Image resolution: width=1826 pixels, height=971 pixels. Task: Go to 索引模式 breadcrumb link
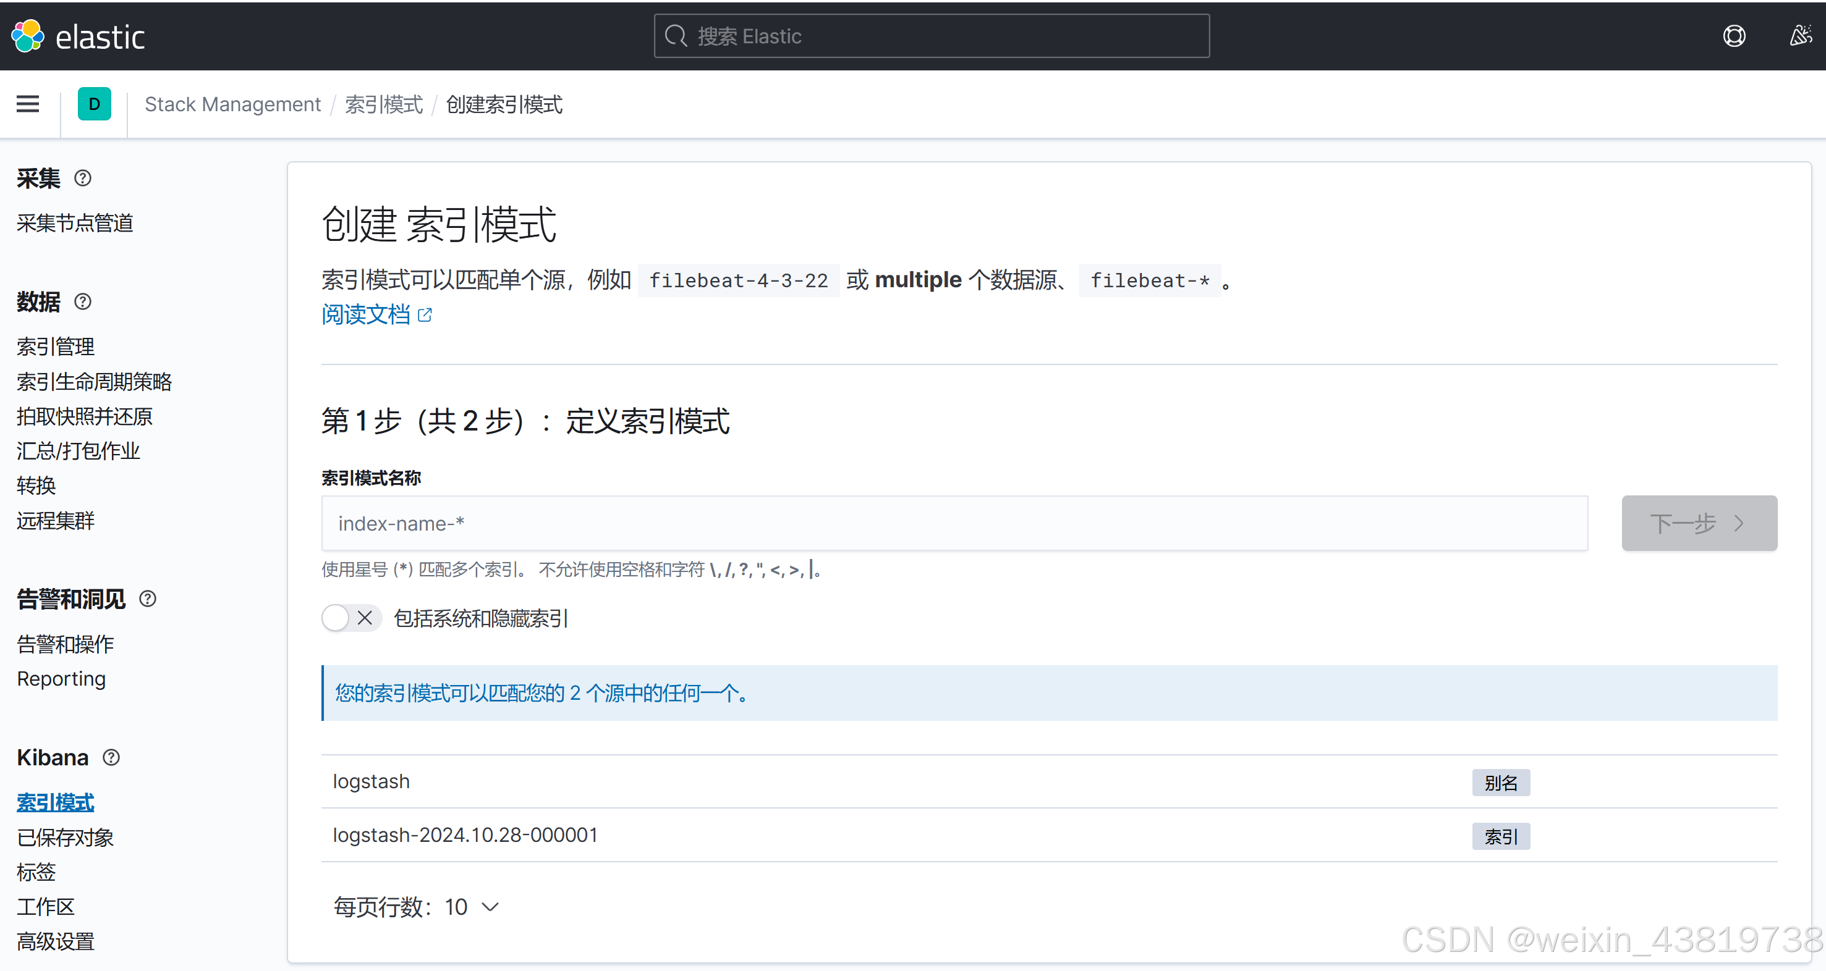(x=383, y=104)
